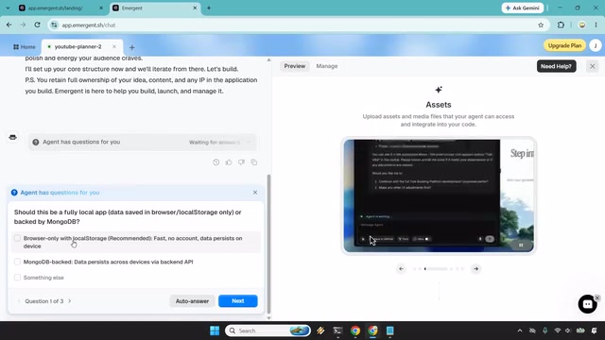Select the youtube-planner-2 project tab

point(78,46)
